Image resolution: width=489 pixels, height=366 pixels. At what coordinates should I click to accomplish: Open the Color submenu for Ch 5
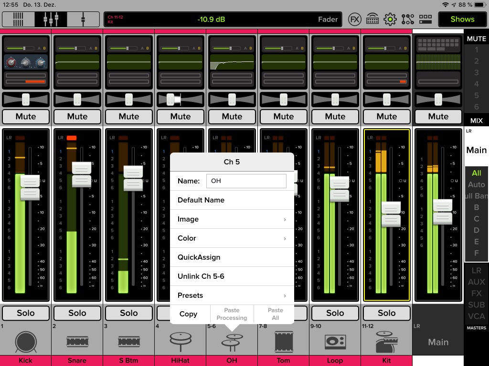[x=232, y=238]
